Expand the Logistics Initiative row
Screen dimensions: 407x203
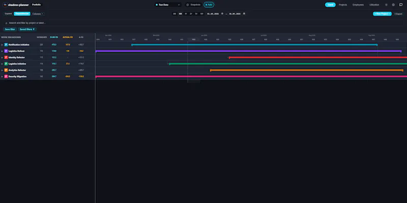coord(2,64)
